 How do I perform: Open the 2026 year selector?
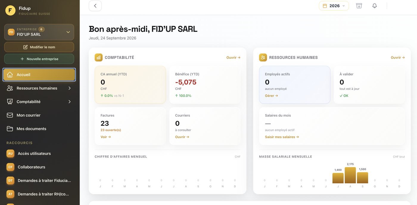pos(334,6)
